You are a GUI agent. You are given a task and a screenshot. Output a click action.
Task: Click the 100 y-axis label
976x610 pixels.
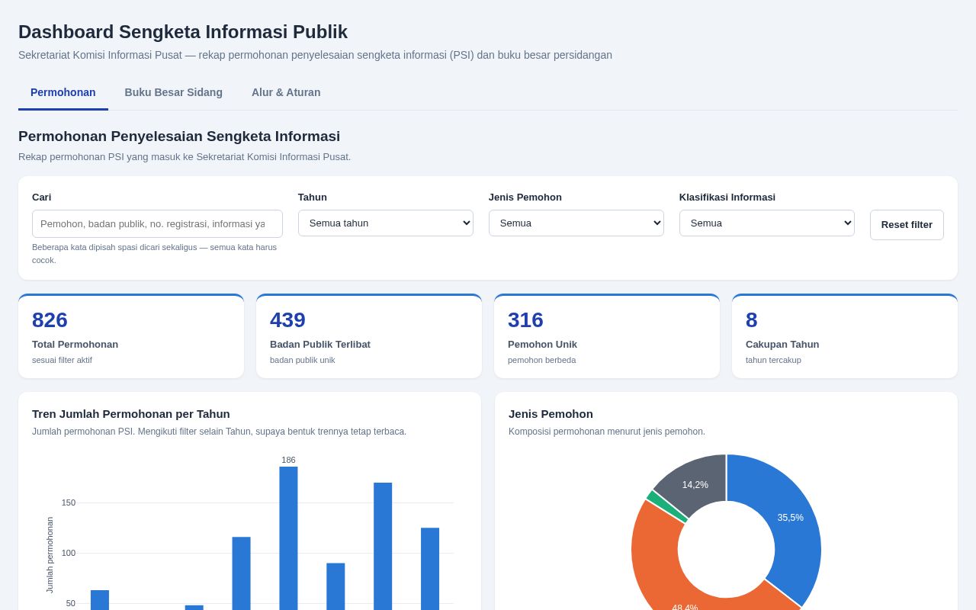click(69, 553)
